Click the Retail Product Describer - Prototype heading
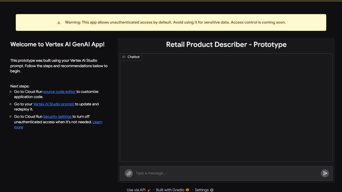This screenshot has height=192, width=342. tap(226, 44)
